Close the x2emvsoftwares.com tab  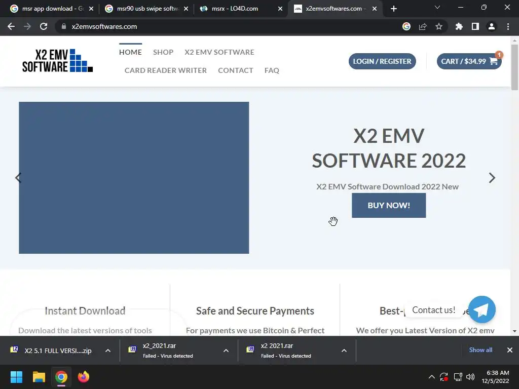point(375,9)
